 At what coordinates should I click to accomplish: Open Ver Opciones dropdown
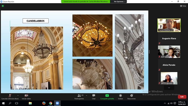coord(120,2)
